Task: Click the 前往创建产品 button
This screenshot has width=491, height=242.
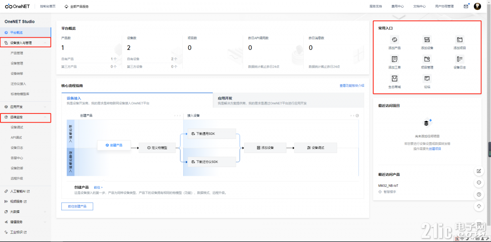Action: (77, 206)
